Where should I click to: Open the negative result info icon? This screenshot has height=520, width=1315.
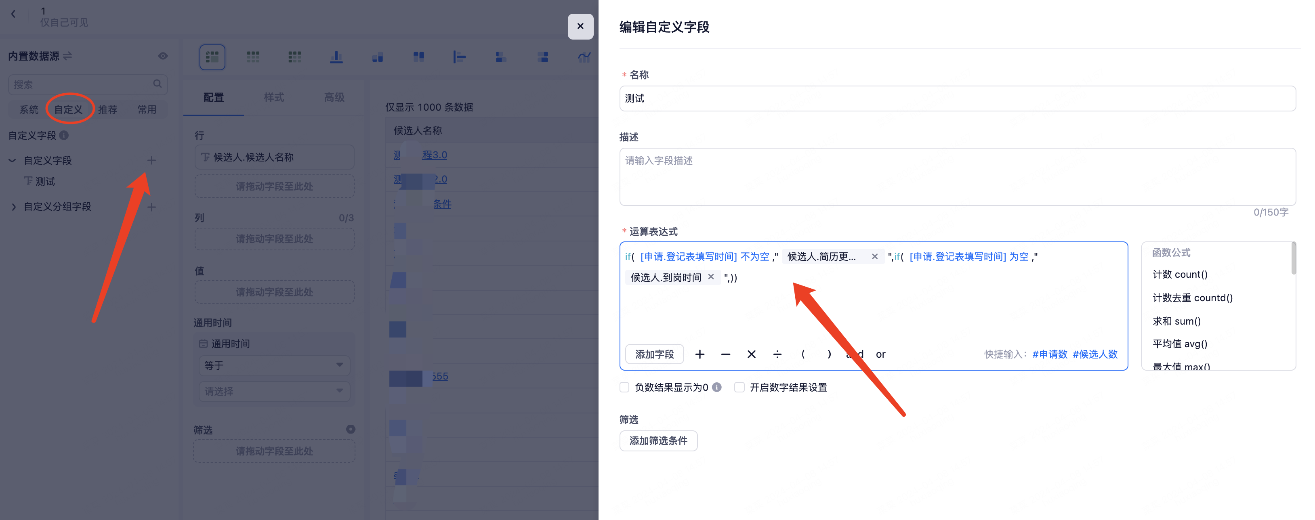[x=717, y=387]
